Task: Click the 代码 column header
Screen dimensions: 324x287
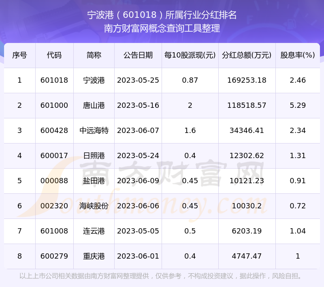Action: point(54,55)
